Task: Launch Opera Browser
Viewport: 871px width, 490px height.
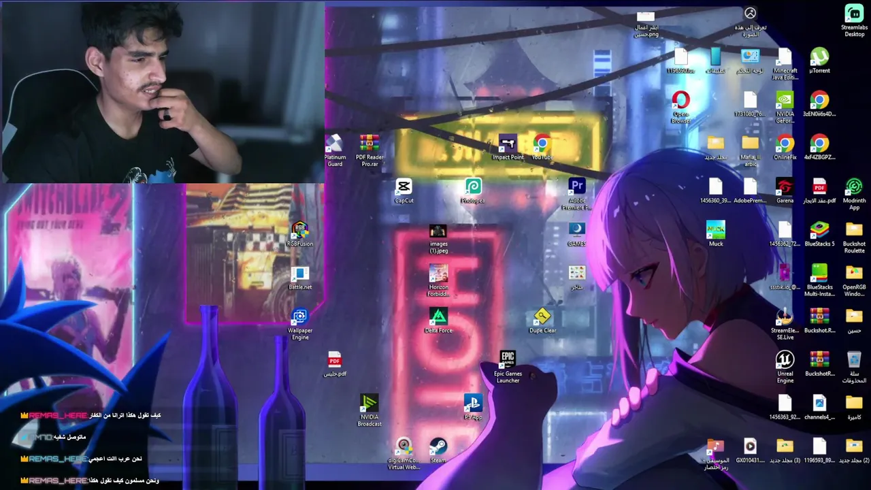Action: click(x=680, y=107)
